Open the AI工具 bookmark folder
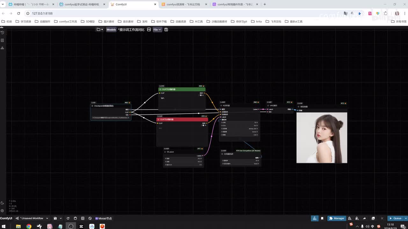This screenshot has width=408, height=229. point(196,22)
